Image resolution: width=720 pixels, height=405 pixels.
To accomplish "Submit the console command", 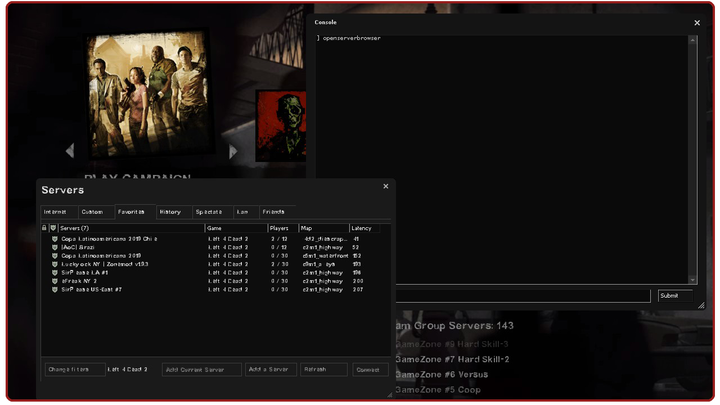I will pyautogui.click(x=676, y=296).
